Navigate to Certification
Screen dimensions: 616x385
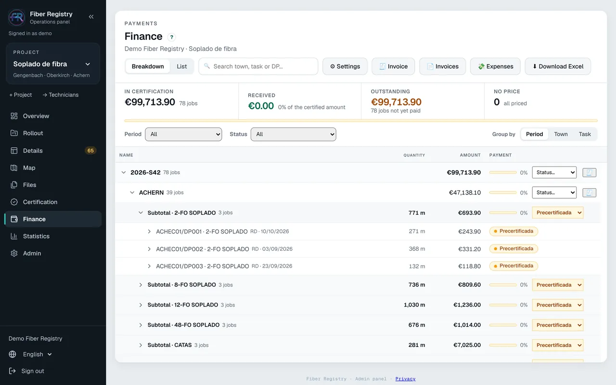point(53,202)
